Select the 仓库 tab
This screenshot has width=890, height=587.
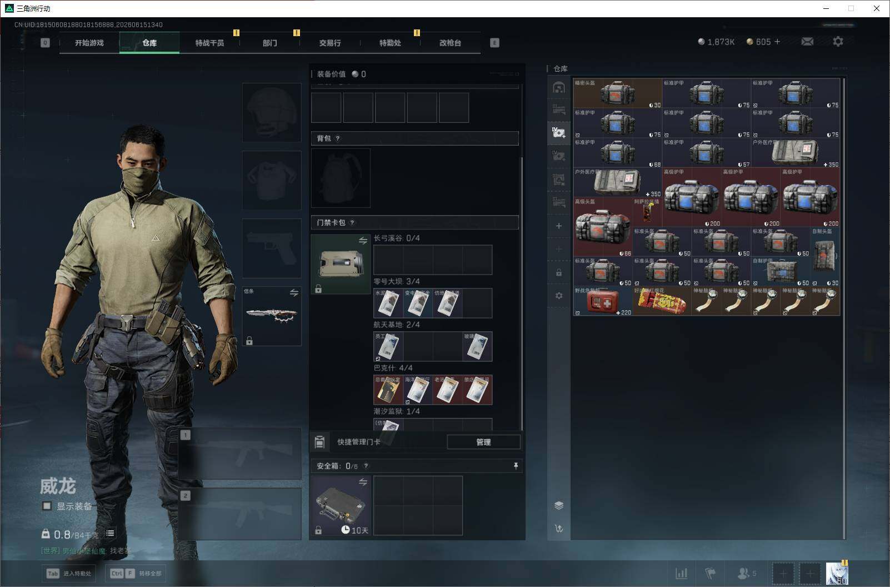tap(149, 43)
